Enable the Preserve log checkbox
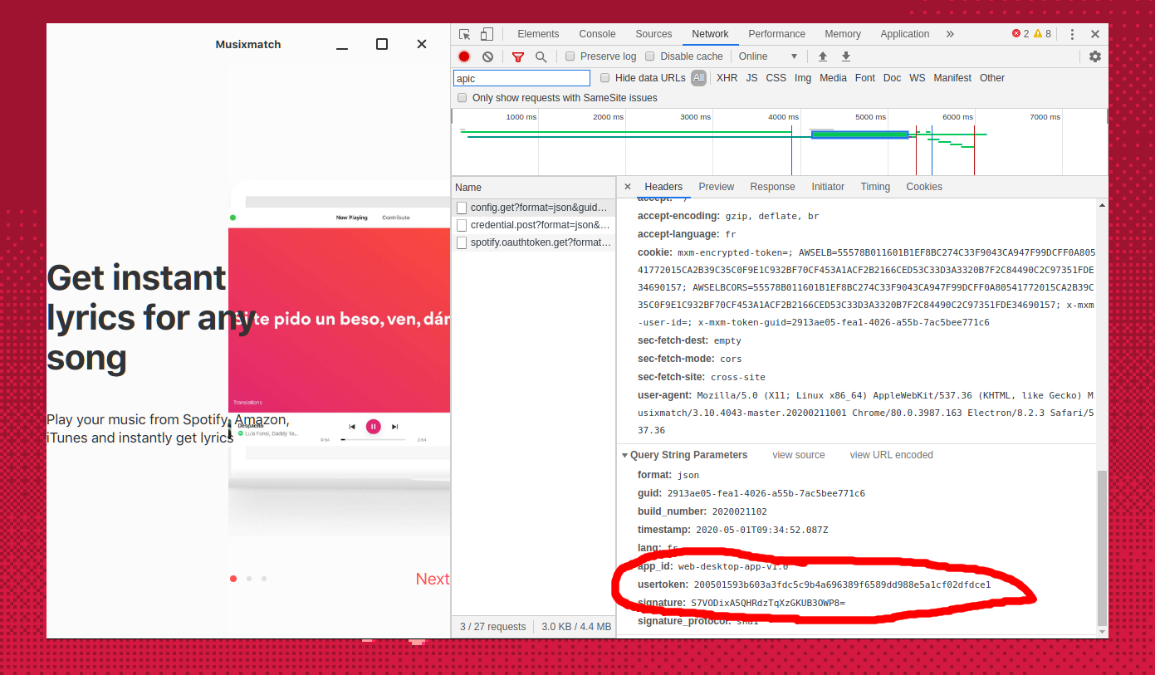 570,56
